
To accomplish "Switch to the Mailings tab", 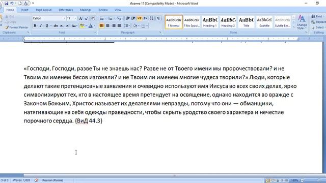I will tap(86, 10).
